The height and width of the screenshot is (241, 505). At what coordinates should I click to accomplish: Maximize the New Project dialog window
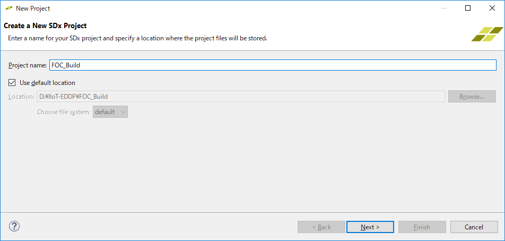pyautogui.click(x=467, y=8)
